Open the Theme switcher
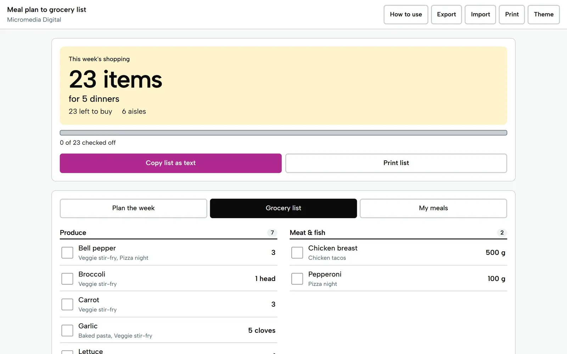The width and height of the screenshot is (567, 354). (544, 15)
